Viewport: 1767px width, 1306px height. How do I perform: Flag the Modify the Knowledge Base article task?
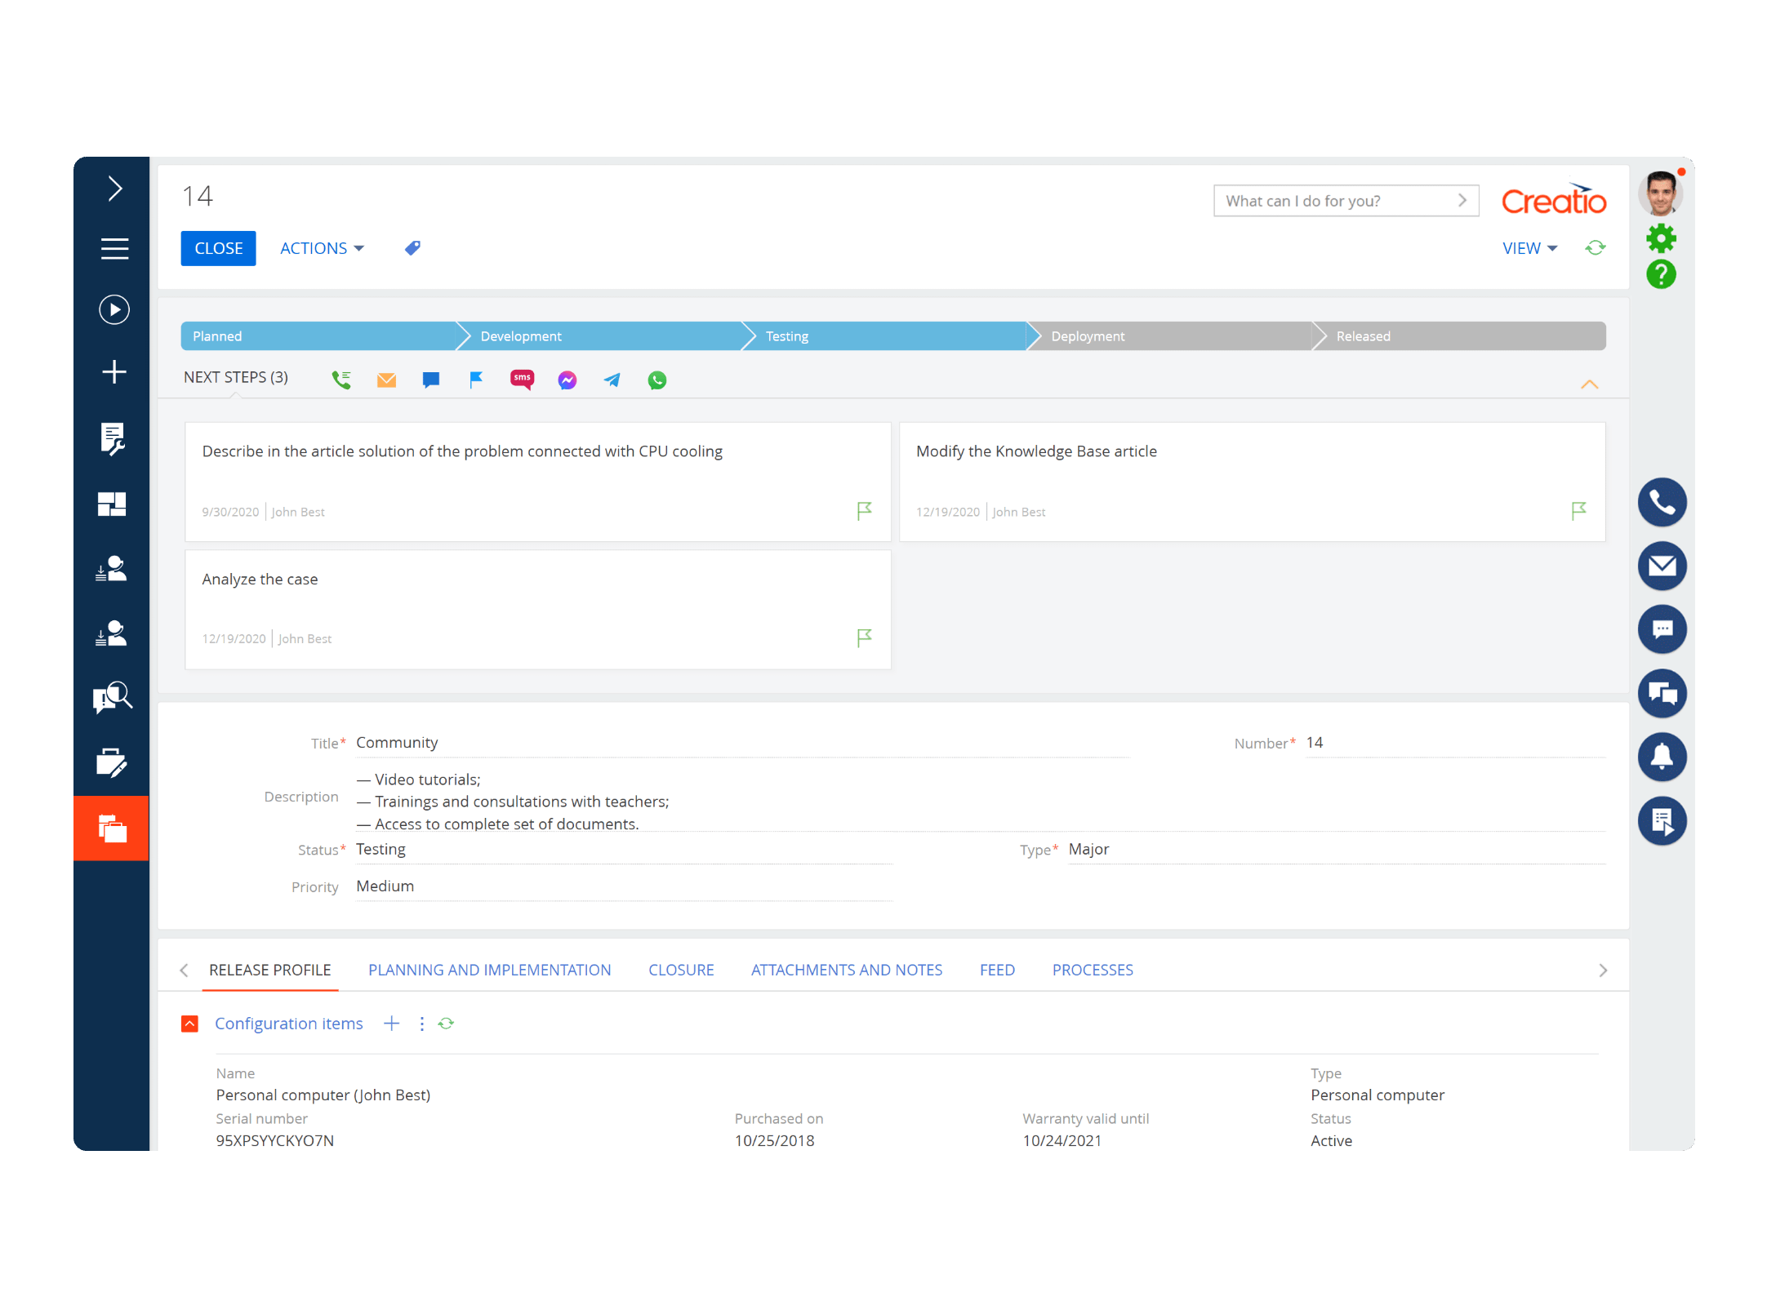tap(1578, 511)
